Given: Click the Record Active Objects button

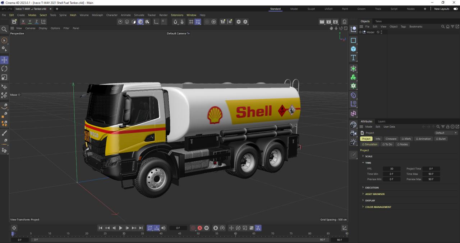Looking at the screenshot, I should [193, 228].
